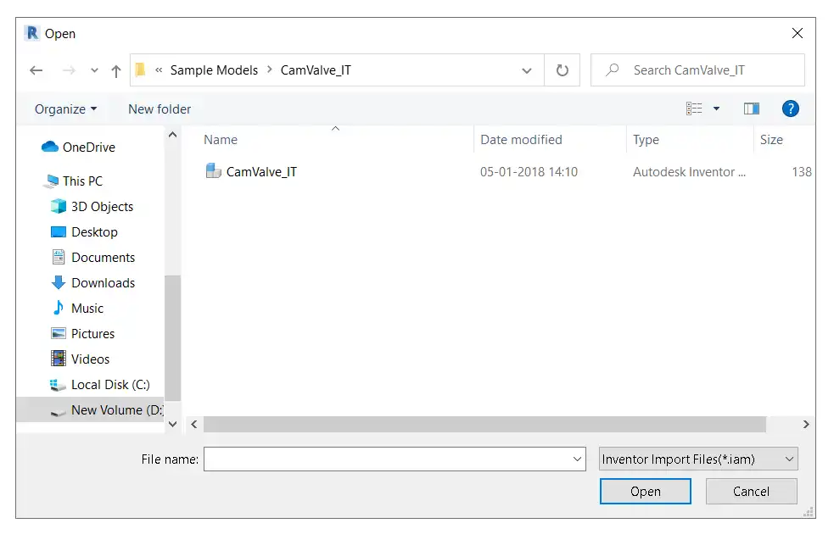Expand the address bar path history dropdown

point(527,70)
